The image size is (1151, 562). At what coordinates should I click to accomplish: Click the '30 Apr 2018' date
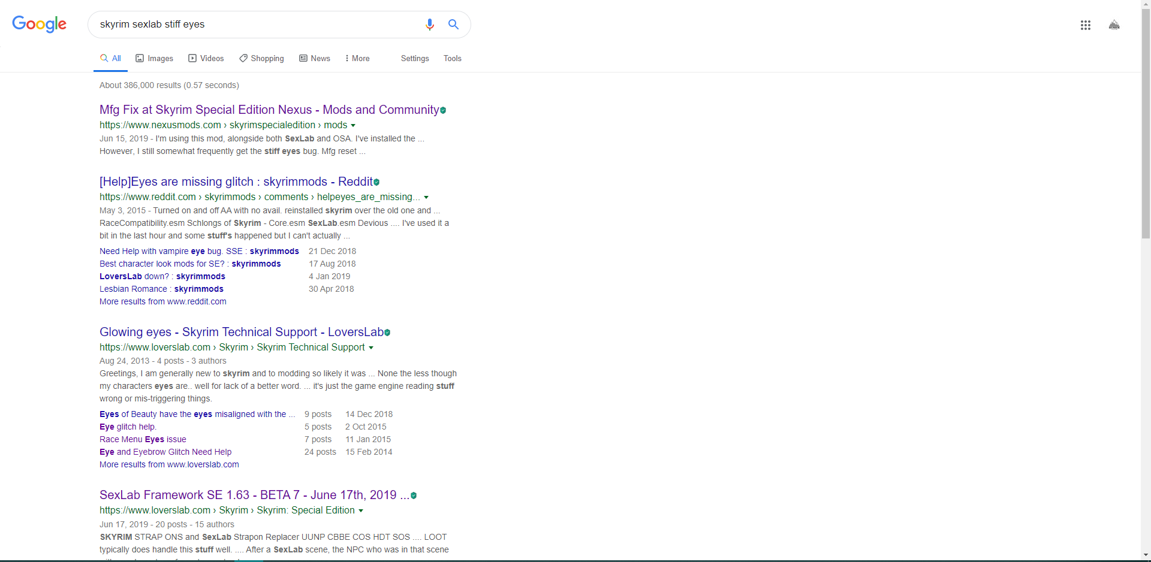332,289
